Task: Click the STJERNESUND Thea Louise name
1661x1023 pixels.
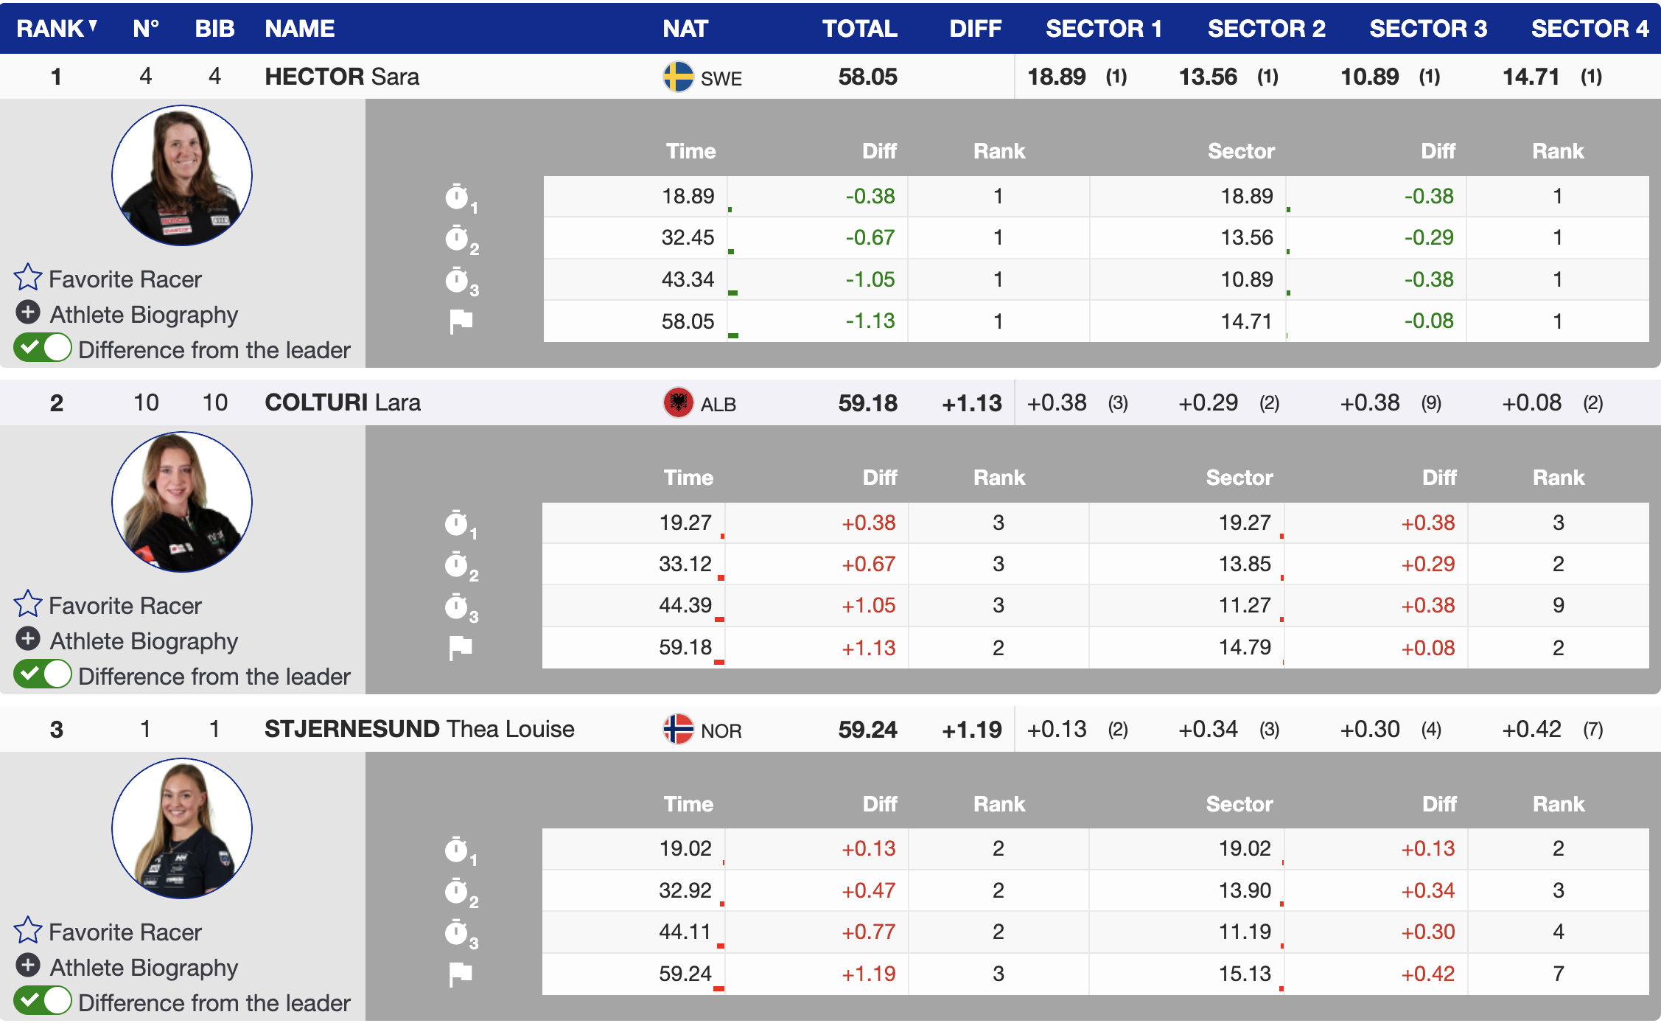Action: pos(419,729)
